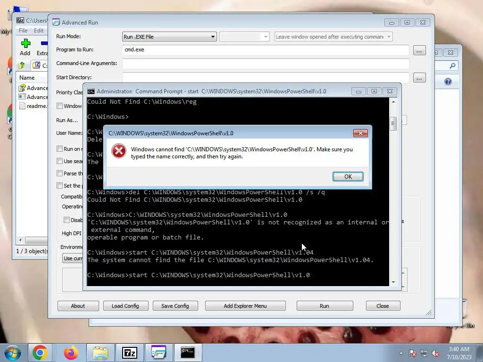This screenshot has width=483, height=362.
Task: Click Add Explorer Menu button
Action: (245, 305)
